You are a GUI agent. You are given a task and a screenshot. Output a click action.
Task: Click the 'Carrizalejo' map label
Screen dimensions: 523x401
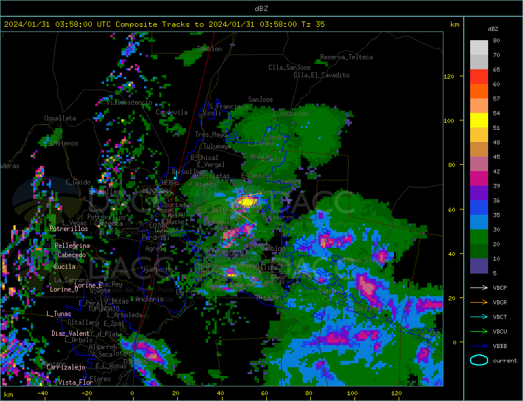pos(66,367)
